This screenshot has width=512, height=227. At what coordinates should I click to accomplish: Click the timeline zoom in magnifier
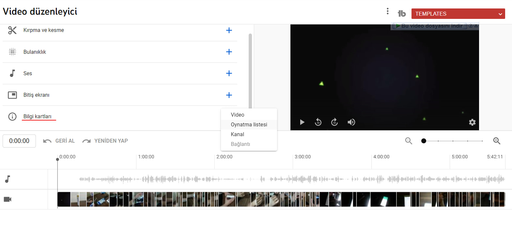pyautogui.click(x=497, y=141)
